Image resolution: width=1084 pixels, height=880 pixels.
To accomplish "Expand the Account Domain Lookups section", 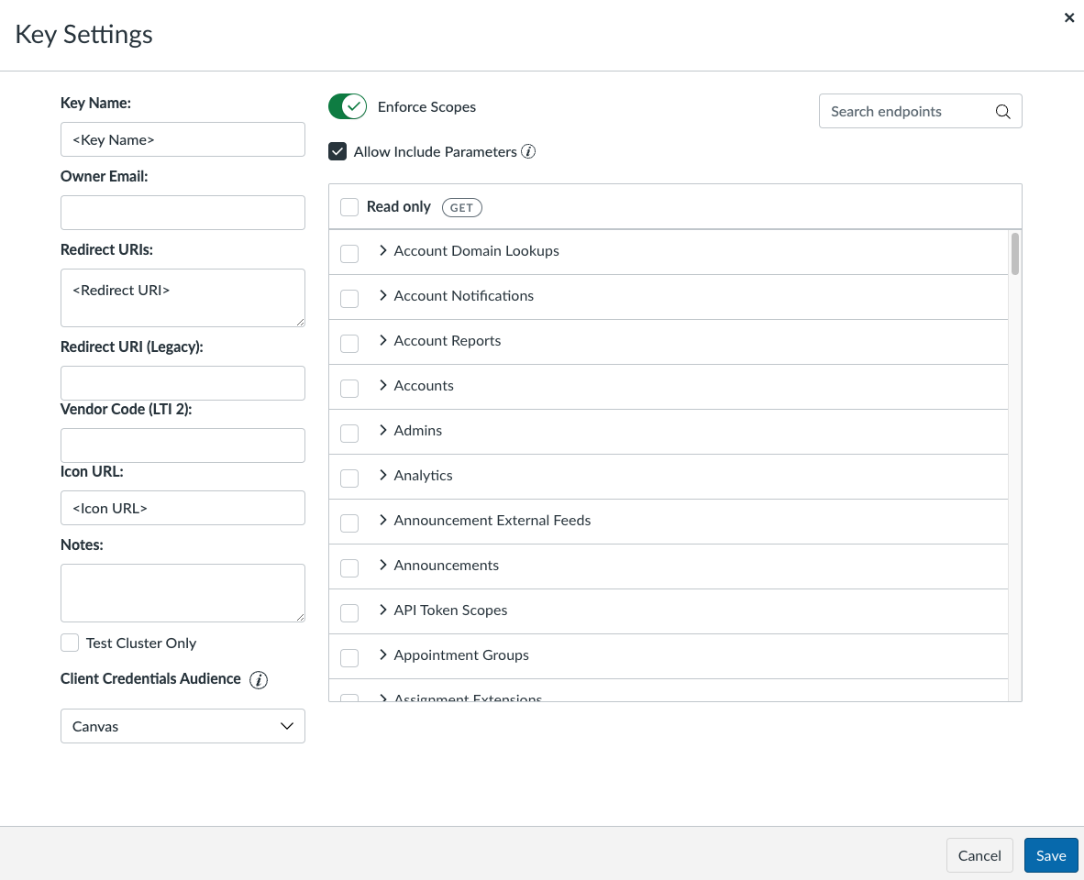I will tap(382, 252).
